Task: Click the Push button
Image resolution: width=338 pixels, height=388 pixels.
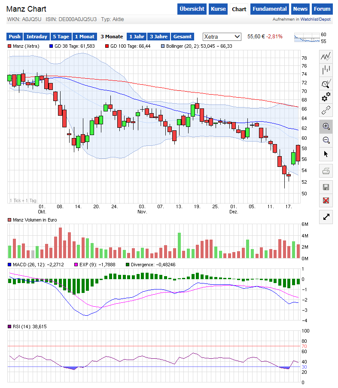Action: click(x=15, y=37)
